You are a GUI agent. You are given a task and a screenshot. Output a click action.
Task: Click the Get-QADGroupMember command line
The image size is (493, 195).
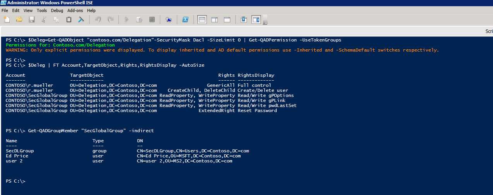coord(80,131)
